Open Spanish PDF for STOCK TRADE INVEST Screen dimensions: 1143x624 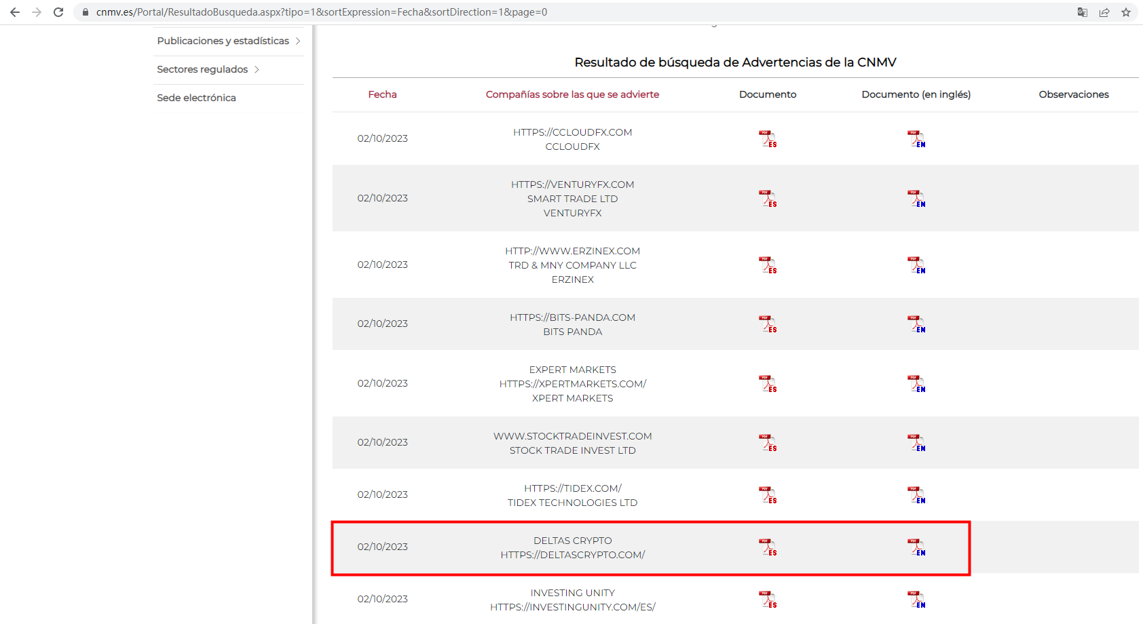point(768,443)
